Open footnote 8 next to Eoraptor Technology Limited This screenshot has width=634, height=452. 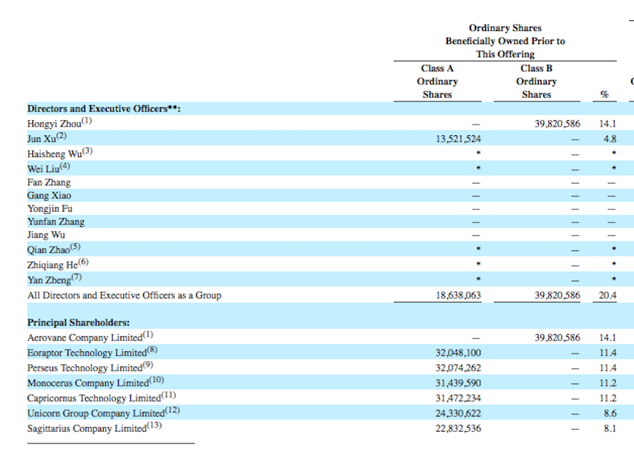tap(153, 351)
